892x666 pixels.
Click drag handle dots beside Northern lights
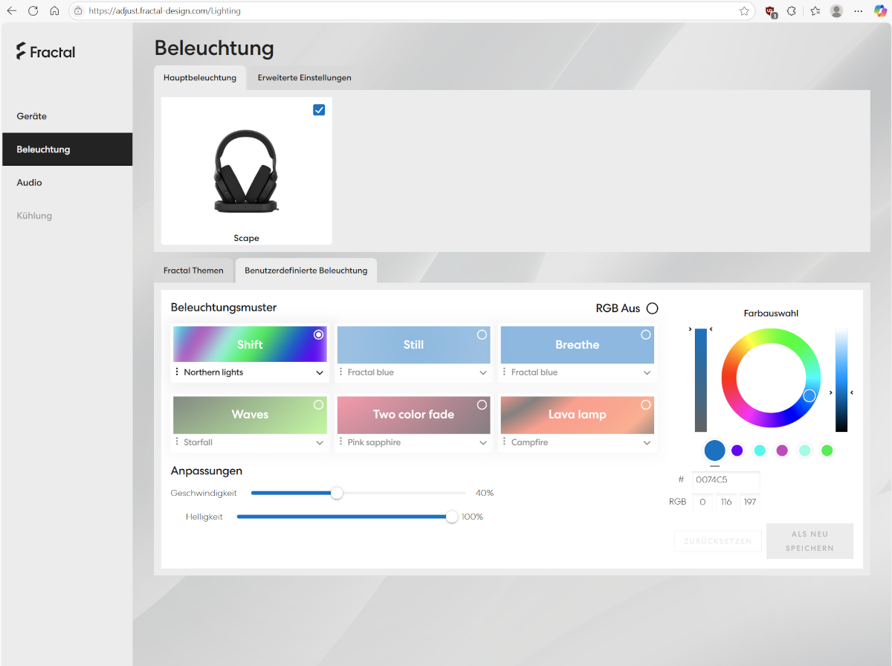[x=177, y=372]
